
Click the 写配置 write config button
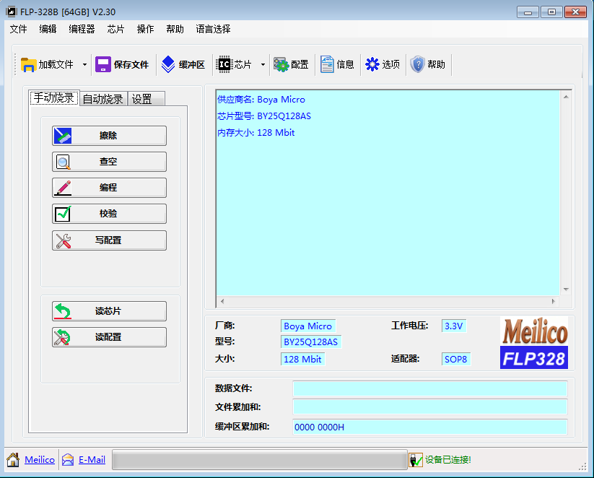click(x=109, y=240)
